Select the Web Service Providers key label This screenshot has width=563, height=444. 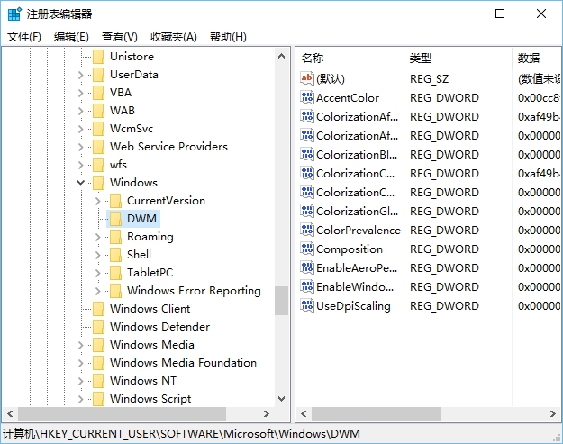[x=168, y=147]
